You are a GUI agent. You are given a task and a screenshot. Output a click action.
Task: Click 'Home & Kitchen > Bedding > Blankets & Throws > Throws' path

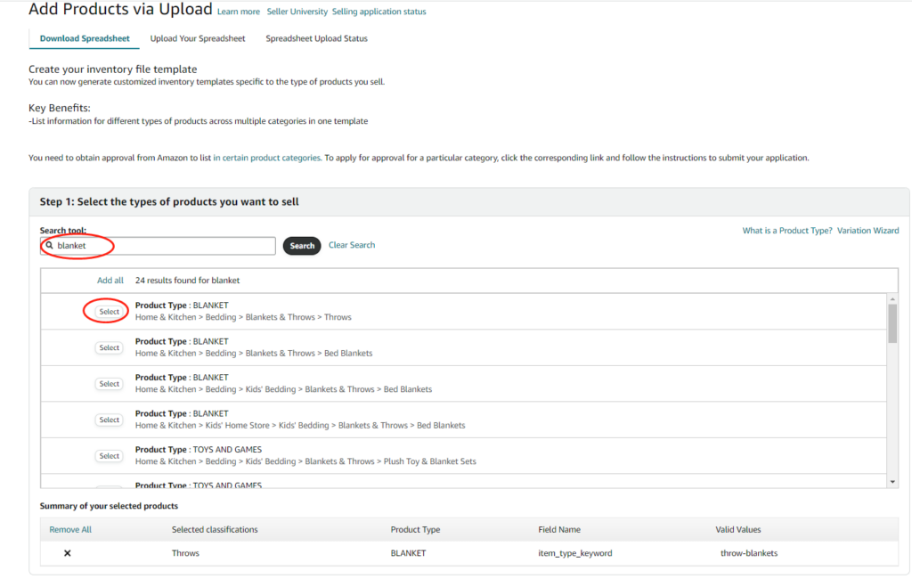click(x=243, y=317)
